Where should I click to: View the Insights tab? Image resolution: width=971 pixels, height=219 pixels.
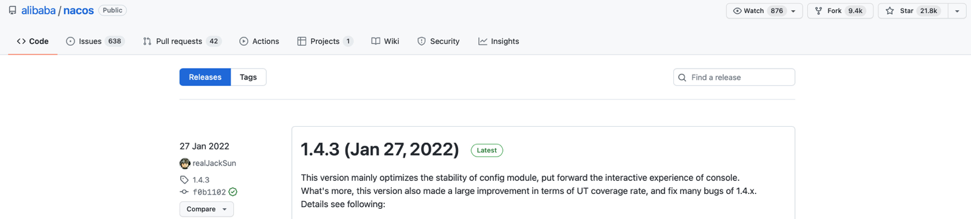pyautogui.click(x=499, y=41)
